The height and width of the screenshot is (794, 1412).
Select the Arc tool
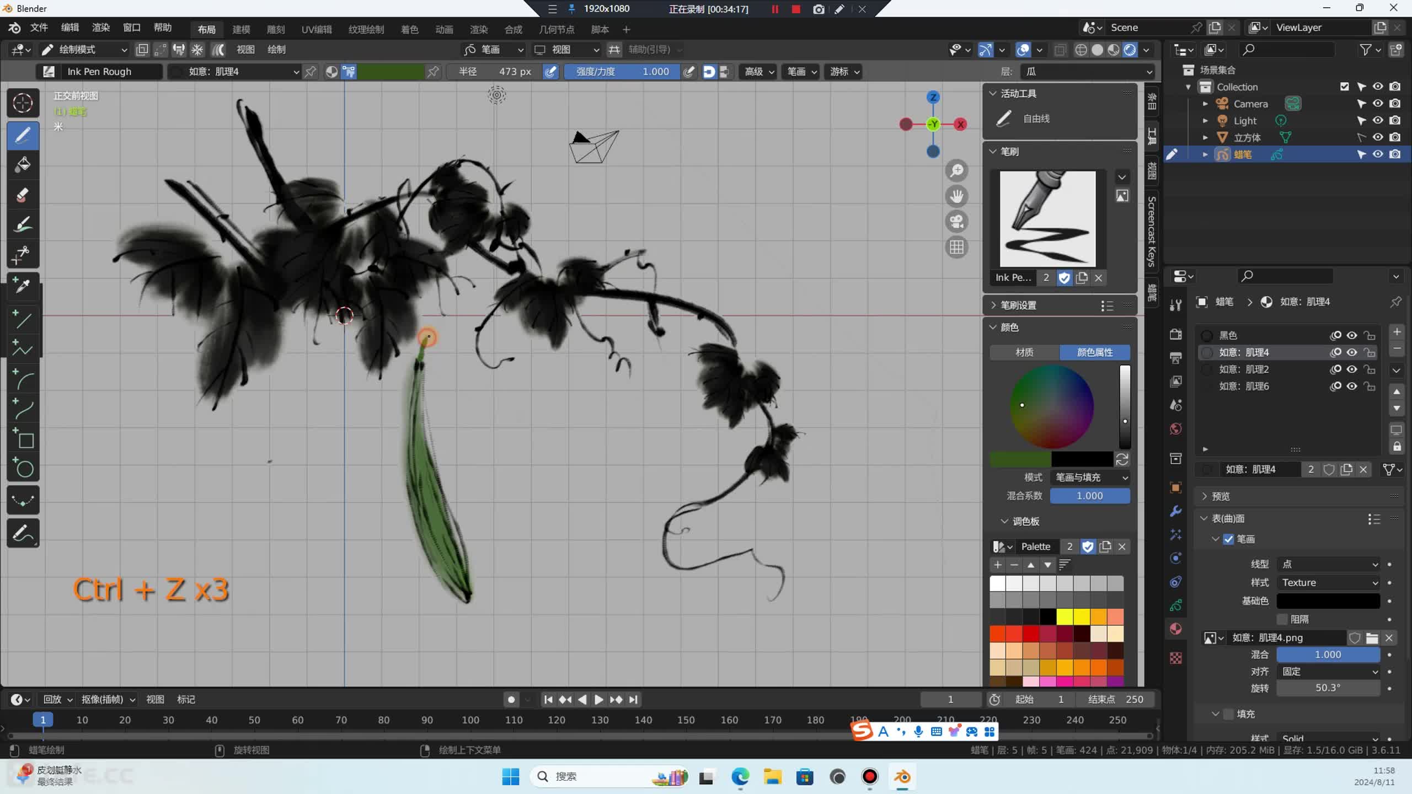tap(23, 379)
